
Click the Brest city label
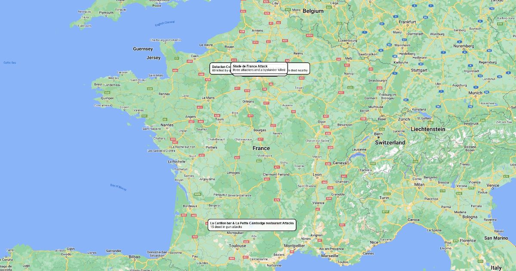[98, 85]
